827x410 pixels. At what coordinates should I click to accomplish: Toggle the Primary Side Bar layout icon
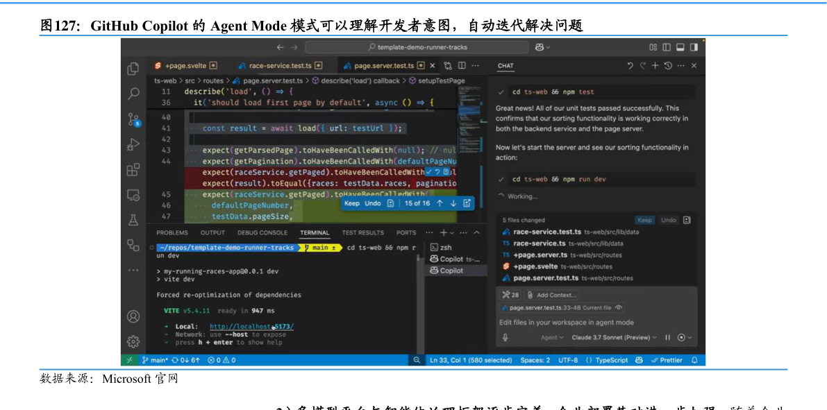(x=667, y=47)
